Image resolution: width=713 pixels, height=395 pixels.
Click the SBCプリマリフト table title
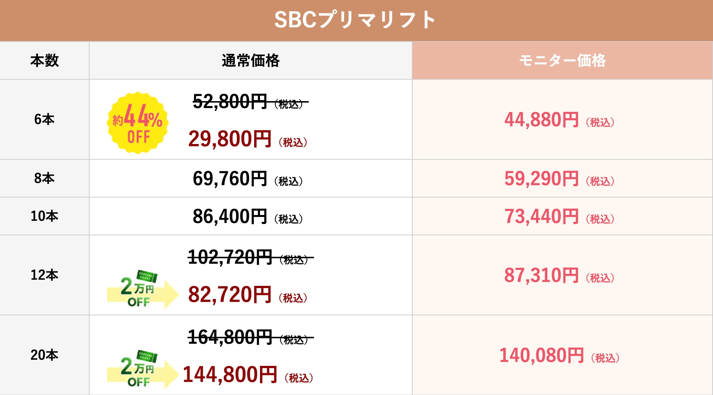pos(355,20)
